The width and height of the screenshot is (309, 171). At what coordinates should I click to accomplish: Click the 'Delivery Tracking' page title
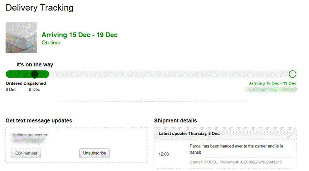39,8
